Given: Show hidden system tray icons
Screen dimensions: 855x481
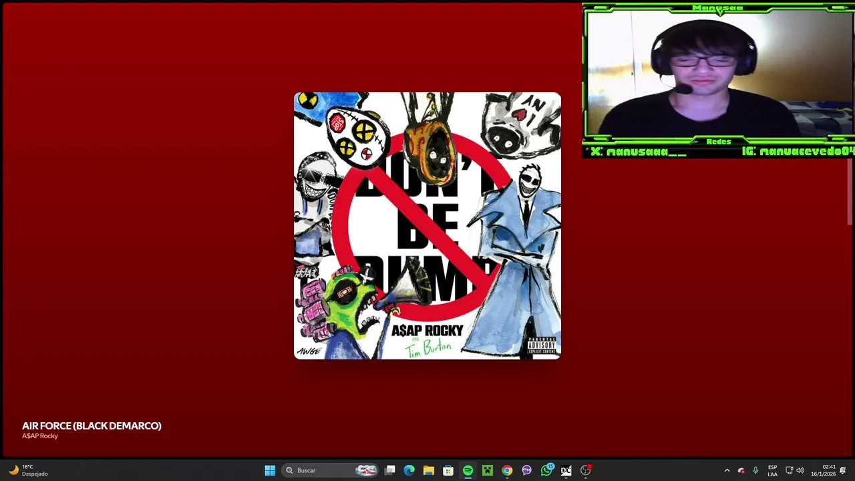Looking at the screenshot, I should click(727, 470).
